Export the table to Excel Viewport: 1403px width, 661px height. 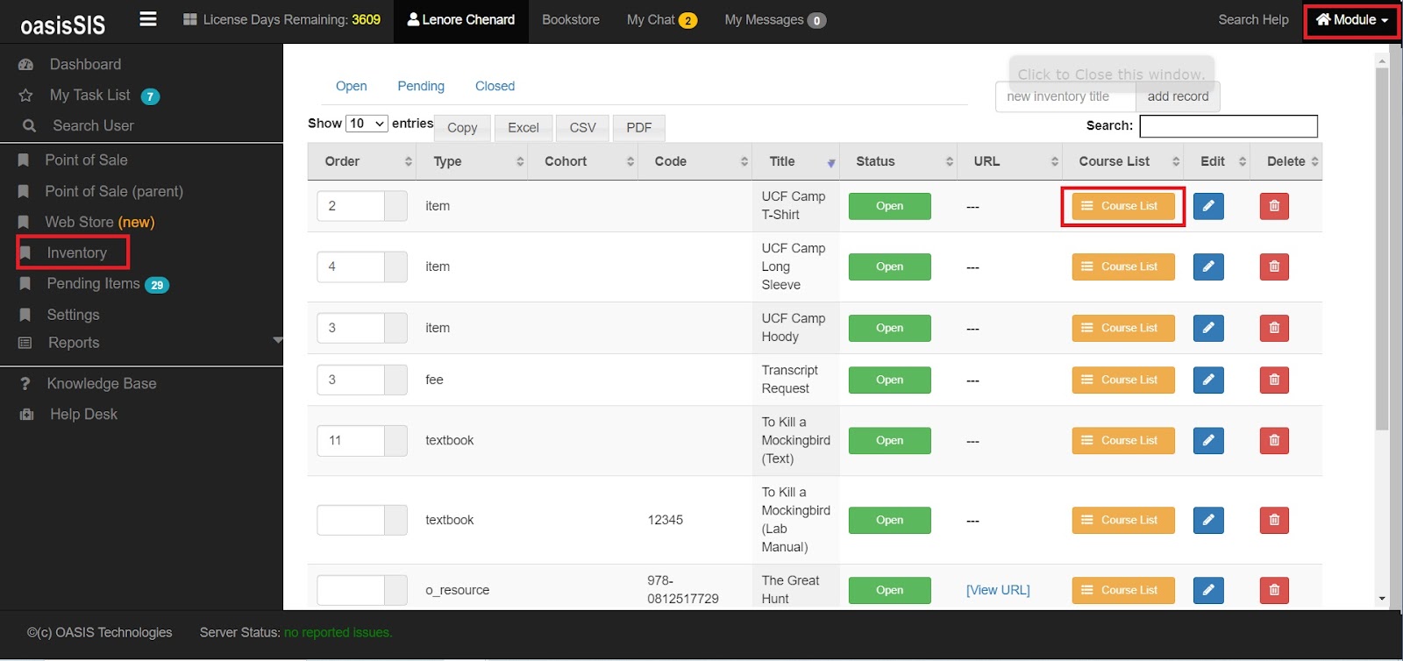[523, 128]
